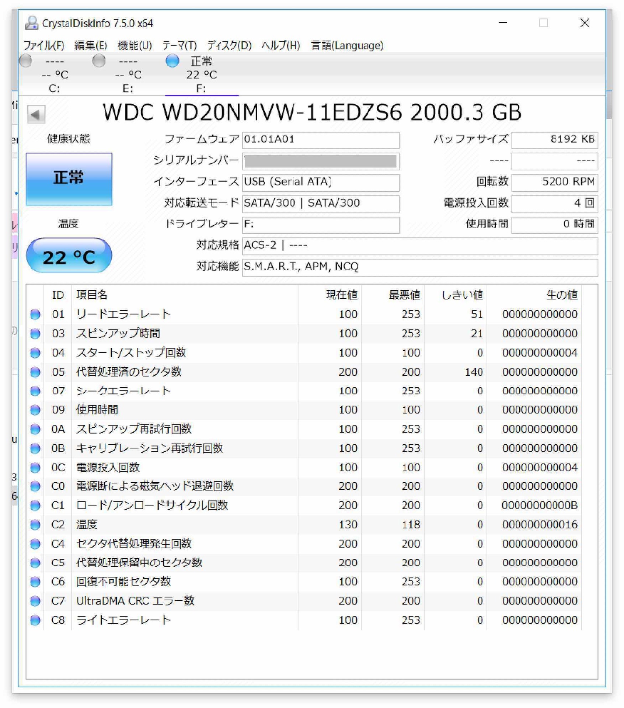Image resolution: width=624 pixels, height=708 pixels.
Task: Click the 対応転送モード field SATA/300
Action: pos(321,204)
